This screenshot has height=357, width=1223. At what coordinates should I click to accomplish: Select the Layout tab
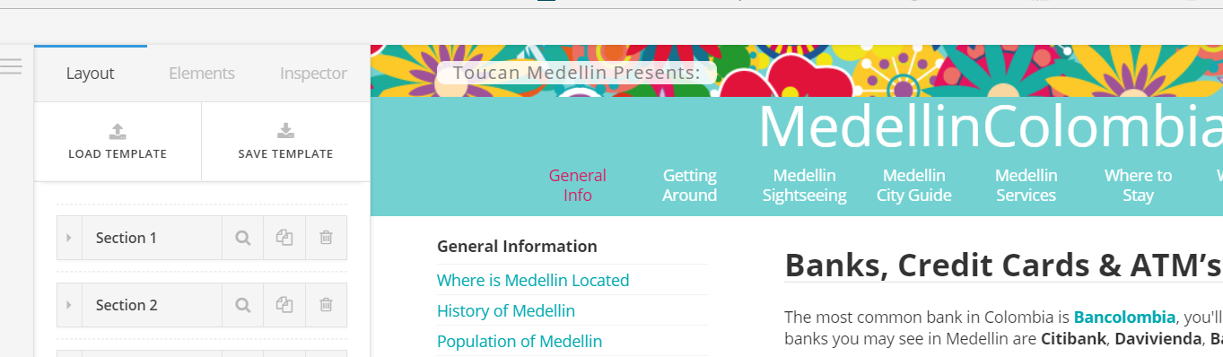point(91,74)
